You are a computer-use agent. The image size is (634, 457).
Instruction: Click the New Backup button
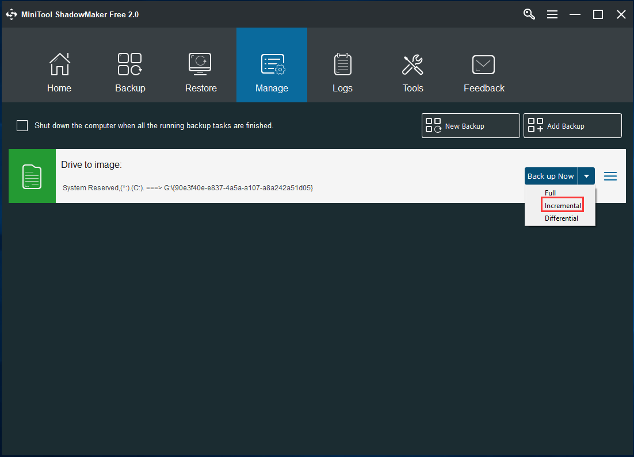[471, 126]
